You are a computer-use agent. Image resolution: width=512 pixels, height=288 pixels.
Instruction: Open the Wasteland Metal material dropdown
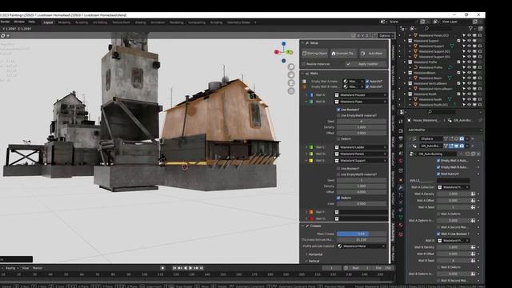coord(362,246)
